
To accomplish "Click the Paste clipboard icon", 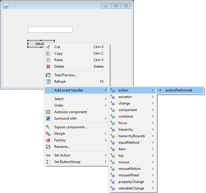I will (x=48, y=60).
